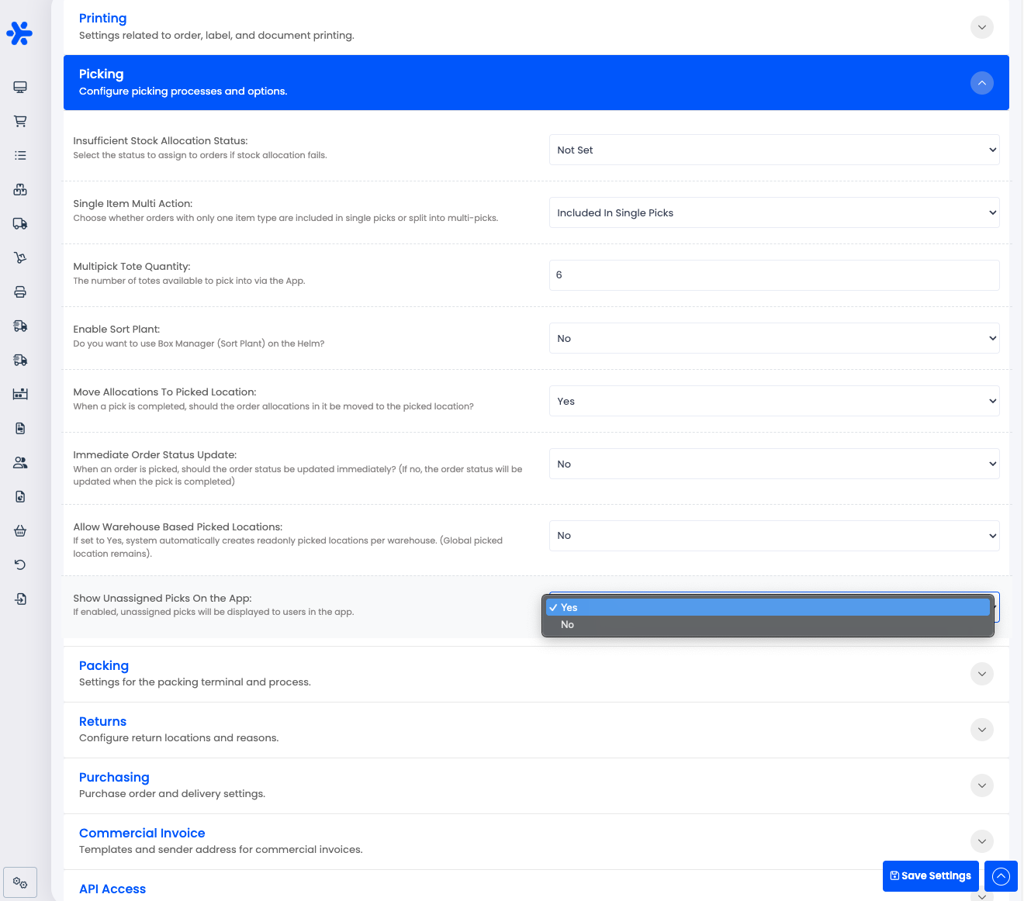The image size is (1024, 901).
Task: Click the Multipick Tote Quantity field
Action: click(774, 275)
